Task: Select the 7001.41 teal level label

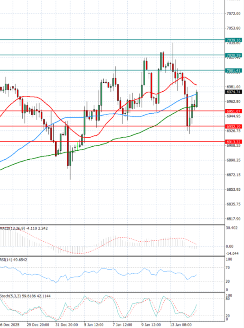Action: [x=233, y=70]
